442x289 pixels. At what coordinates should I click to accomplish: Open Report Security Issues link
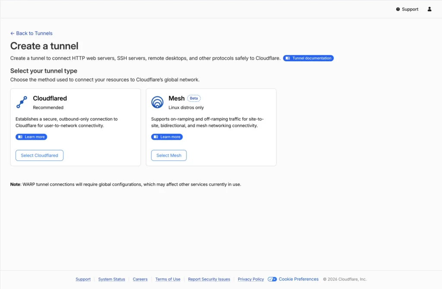tap(209, 279)
